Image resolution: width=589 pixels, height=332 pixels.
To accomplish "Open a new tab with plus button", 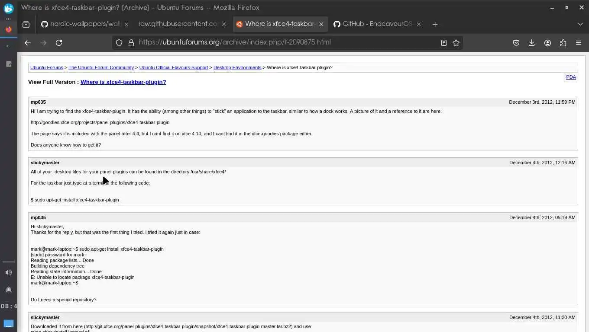I will coord(435,24).
